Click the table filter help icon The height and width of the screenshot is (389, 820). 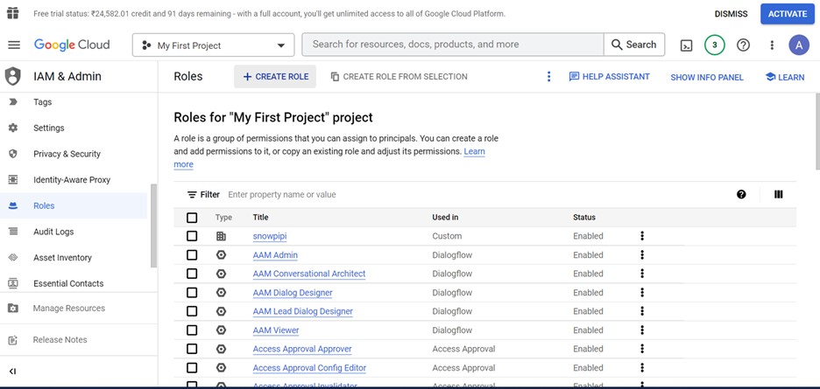coord(741,195)
